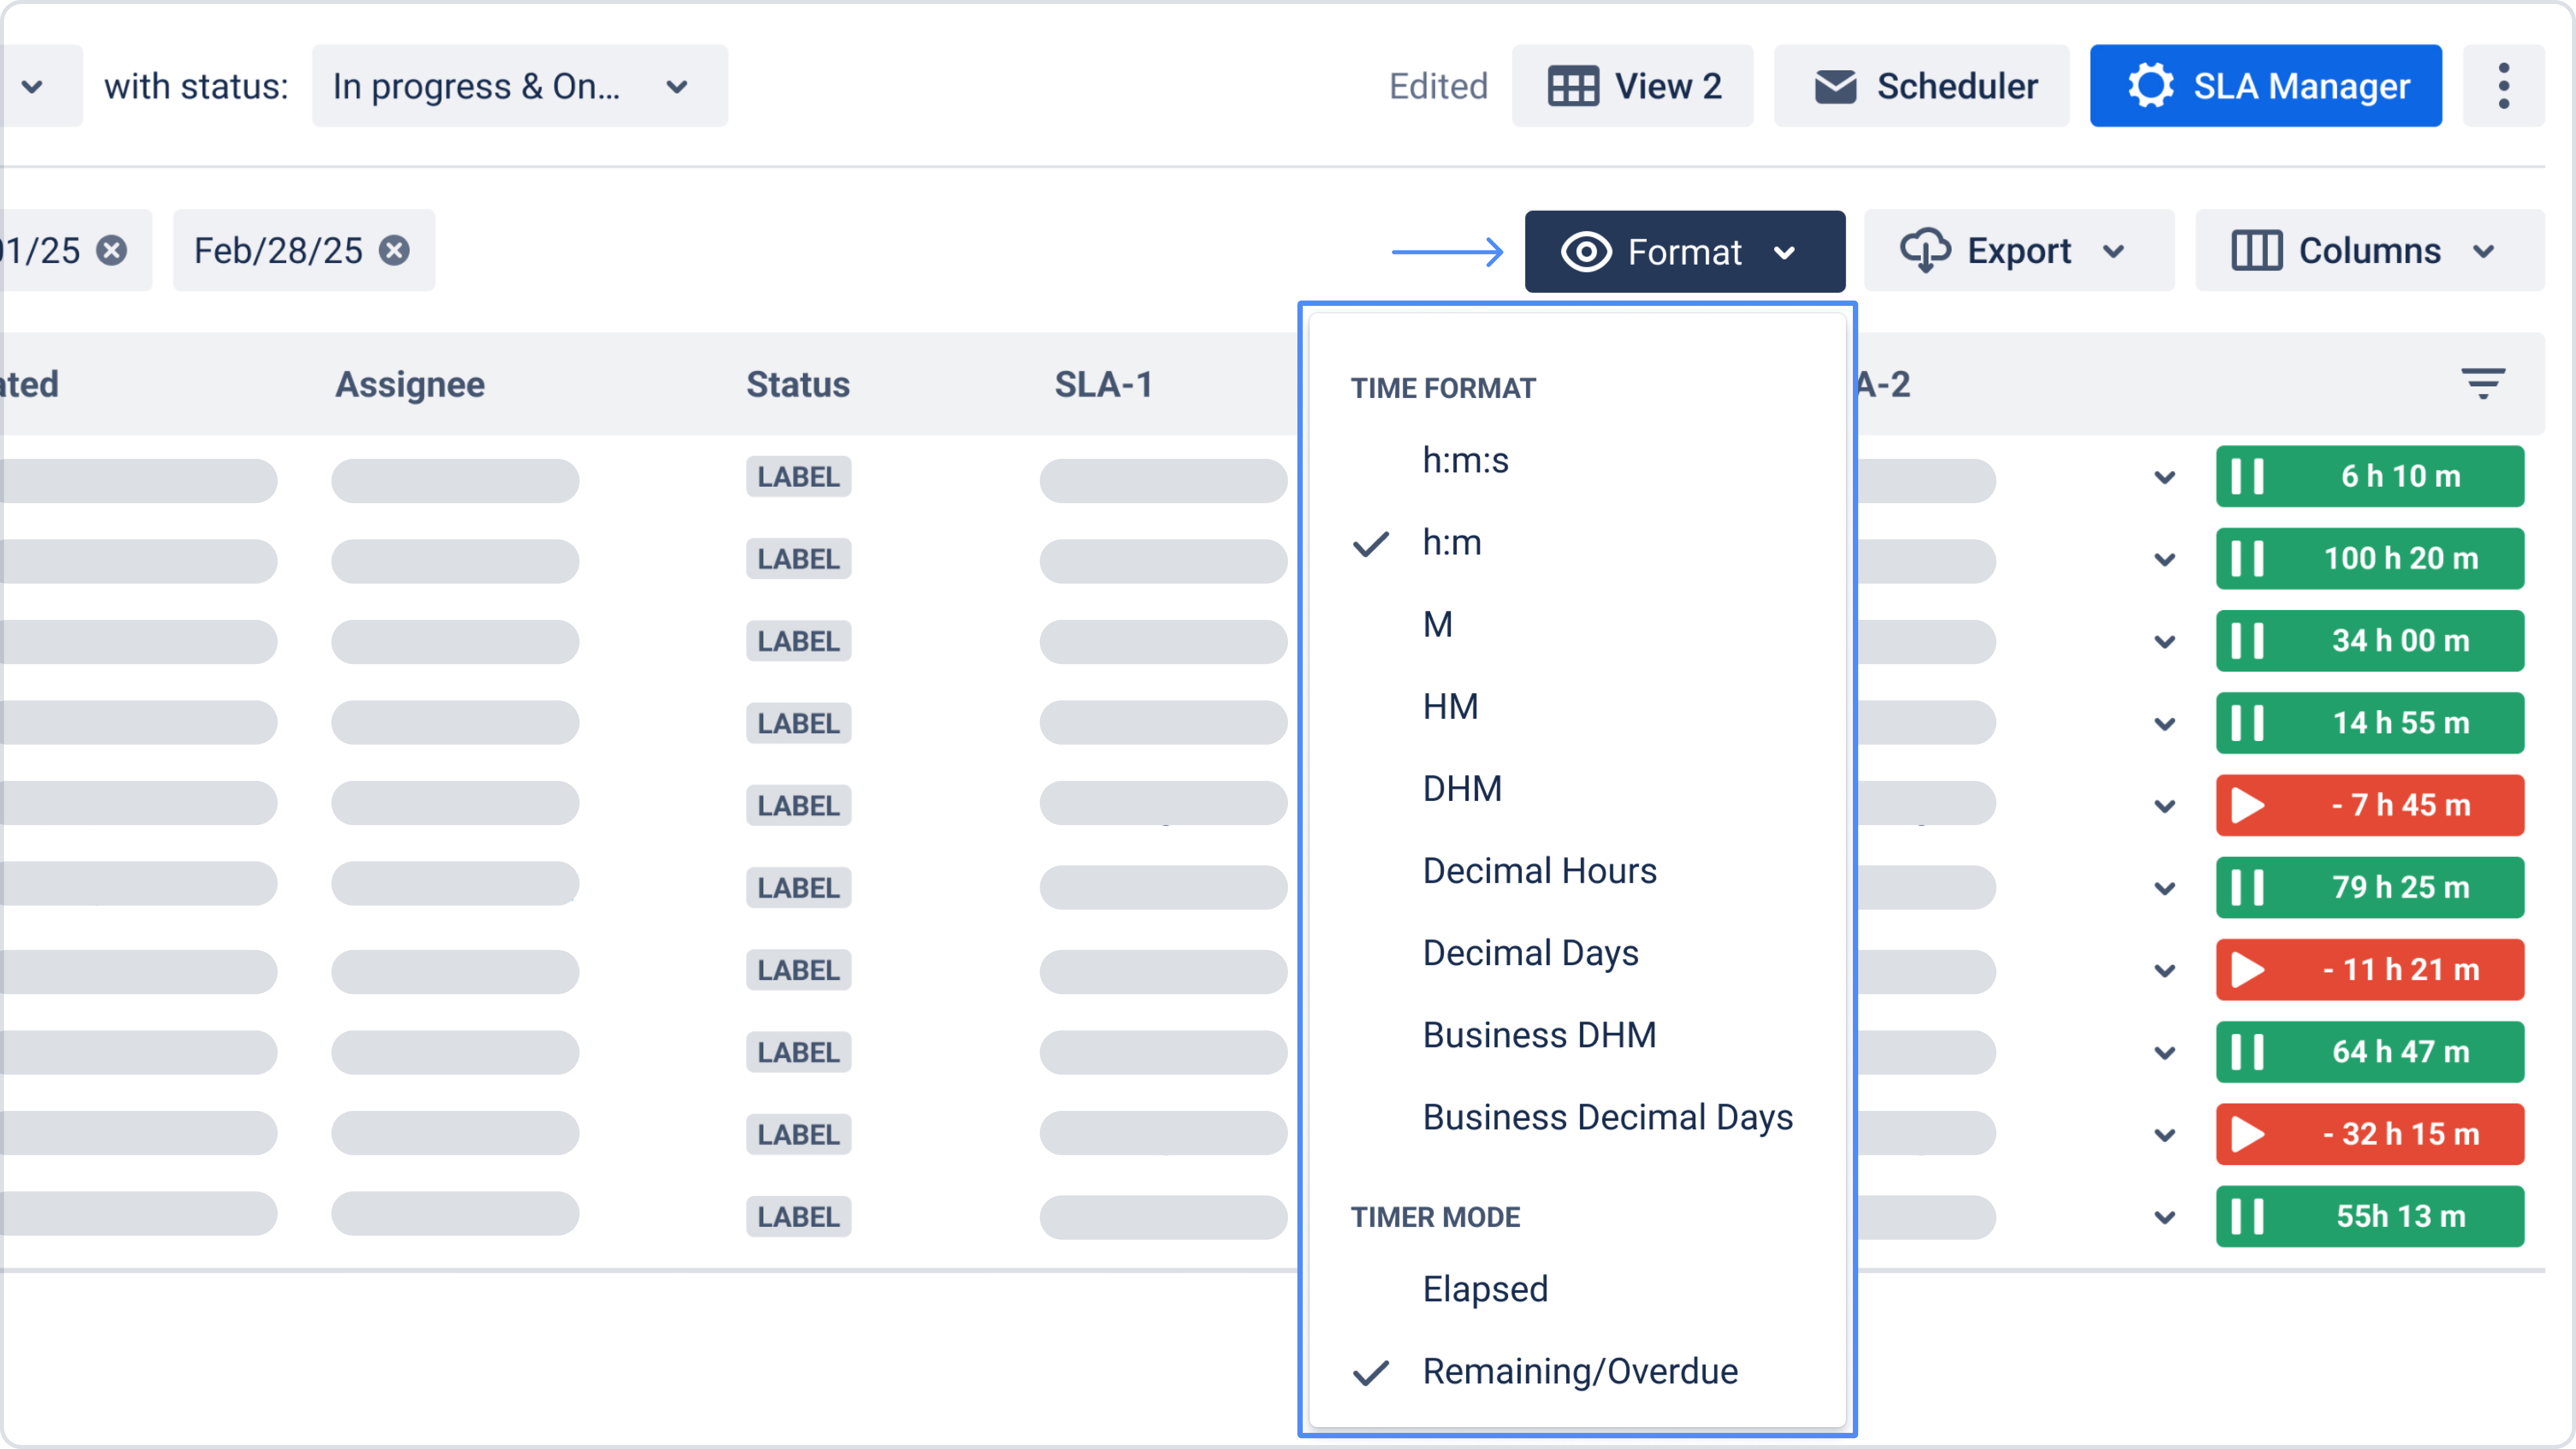Remove the Feb/28/25 date filter
Viewport: 2576px width, 1449px height.
click(395, 250)
